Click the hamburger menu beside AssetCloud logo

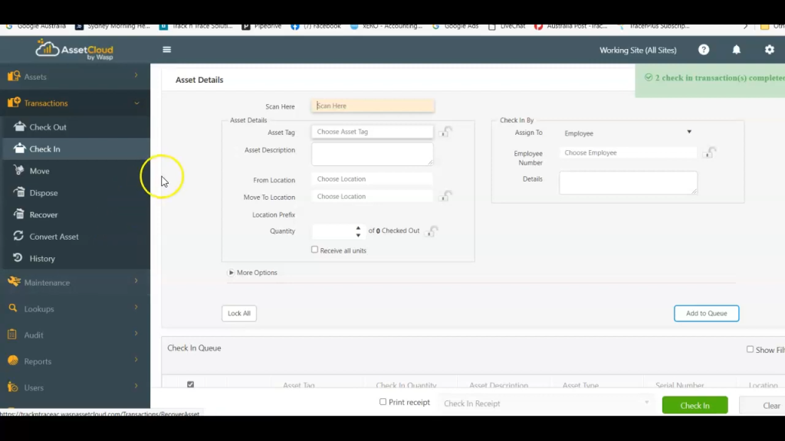[166, 50]
